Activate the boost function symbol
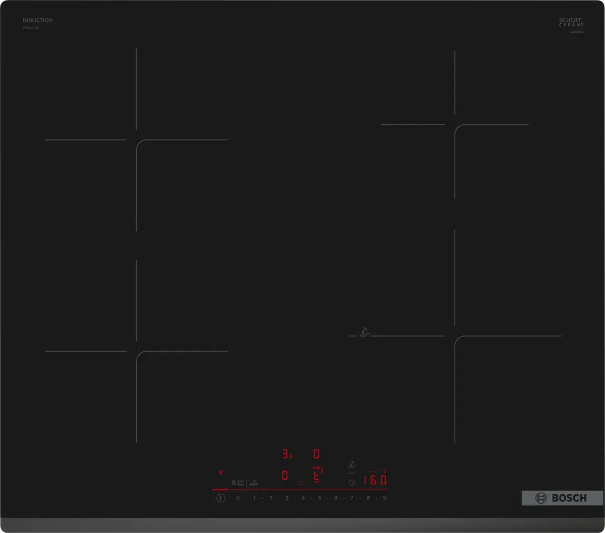 click(255, 482)
